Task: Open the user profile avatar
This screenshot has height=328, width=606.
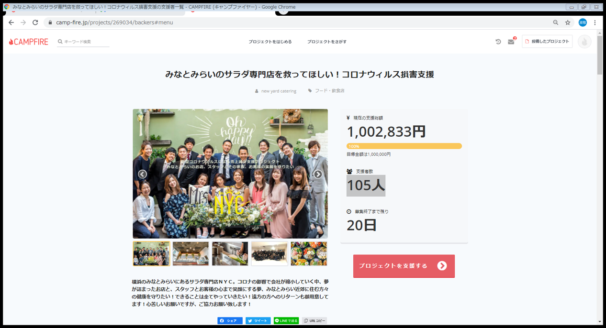Action: coord(584,42)
